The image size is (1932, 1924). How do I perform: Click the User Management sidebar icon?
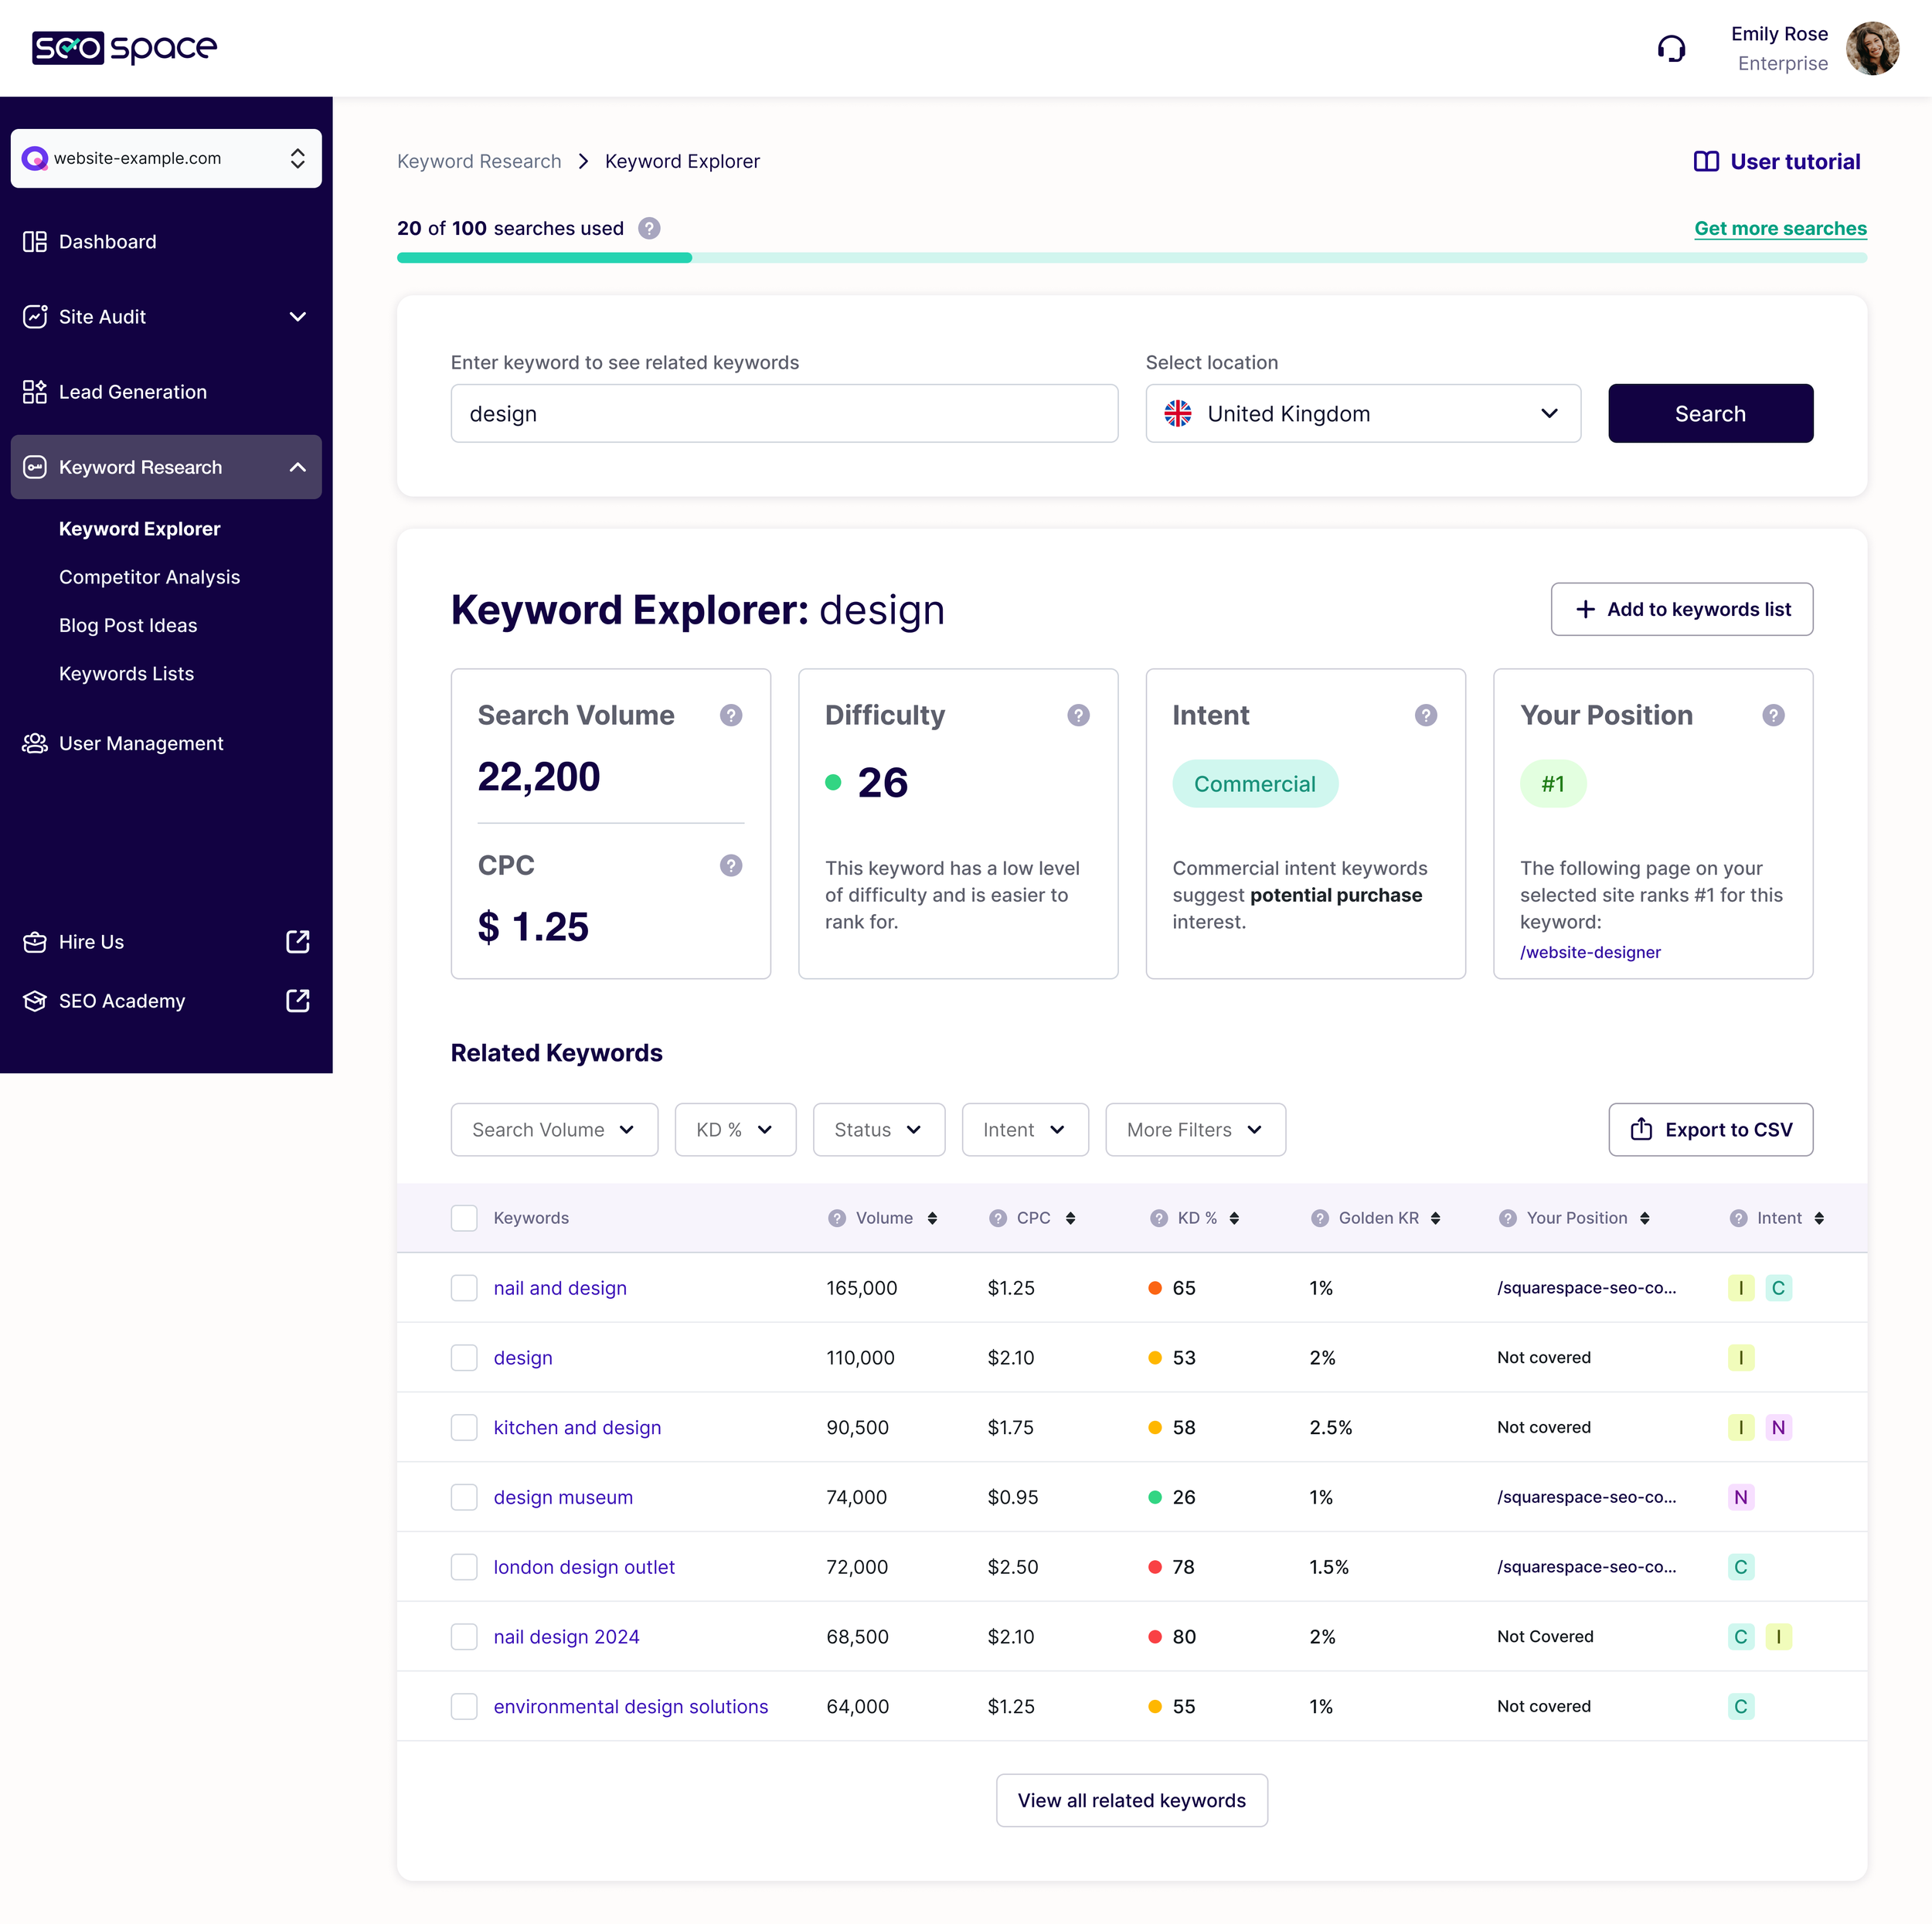[35, 743]
